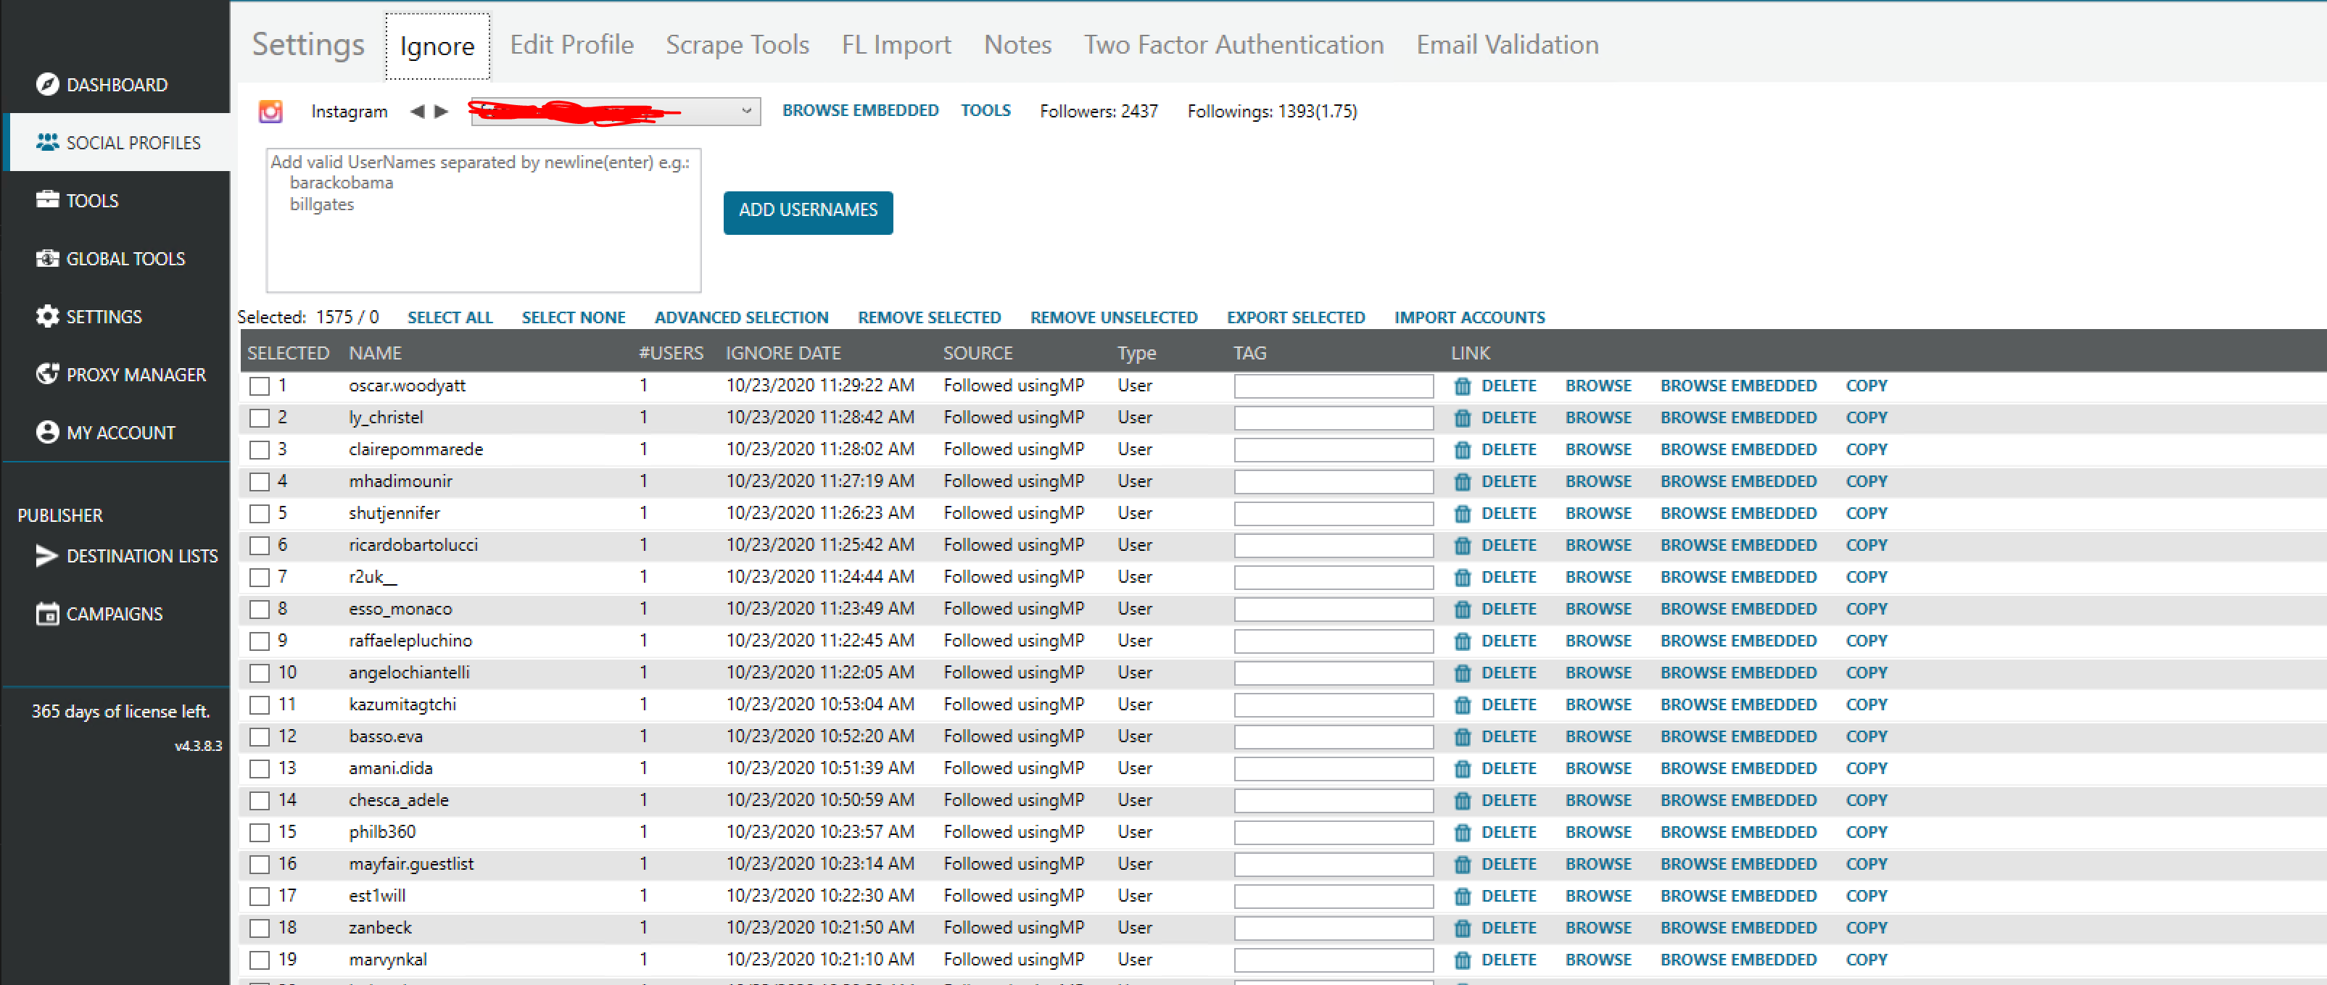Click the SELECT ALL link
The height and width of the screenshot is (985, 2327).
coord(450,317)
